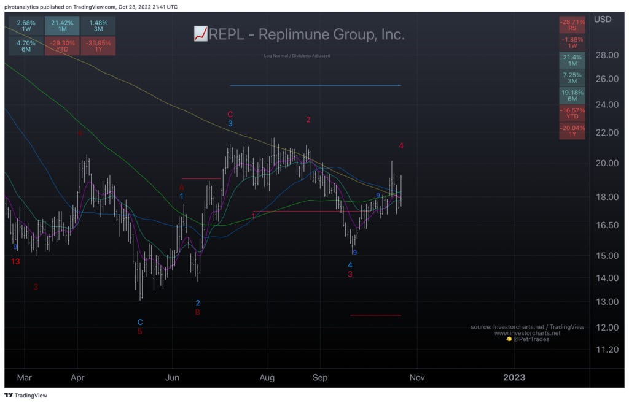Click the red A wave label

(x=181, y=188)
